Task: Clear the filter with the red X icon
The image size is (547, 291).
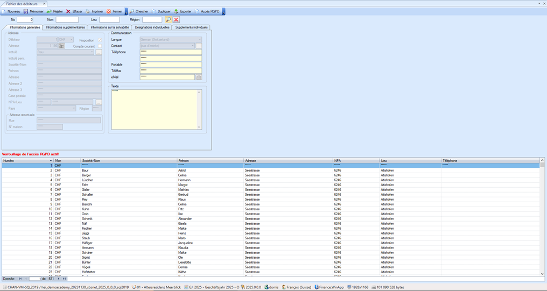Action: coord(176,20)
